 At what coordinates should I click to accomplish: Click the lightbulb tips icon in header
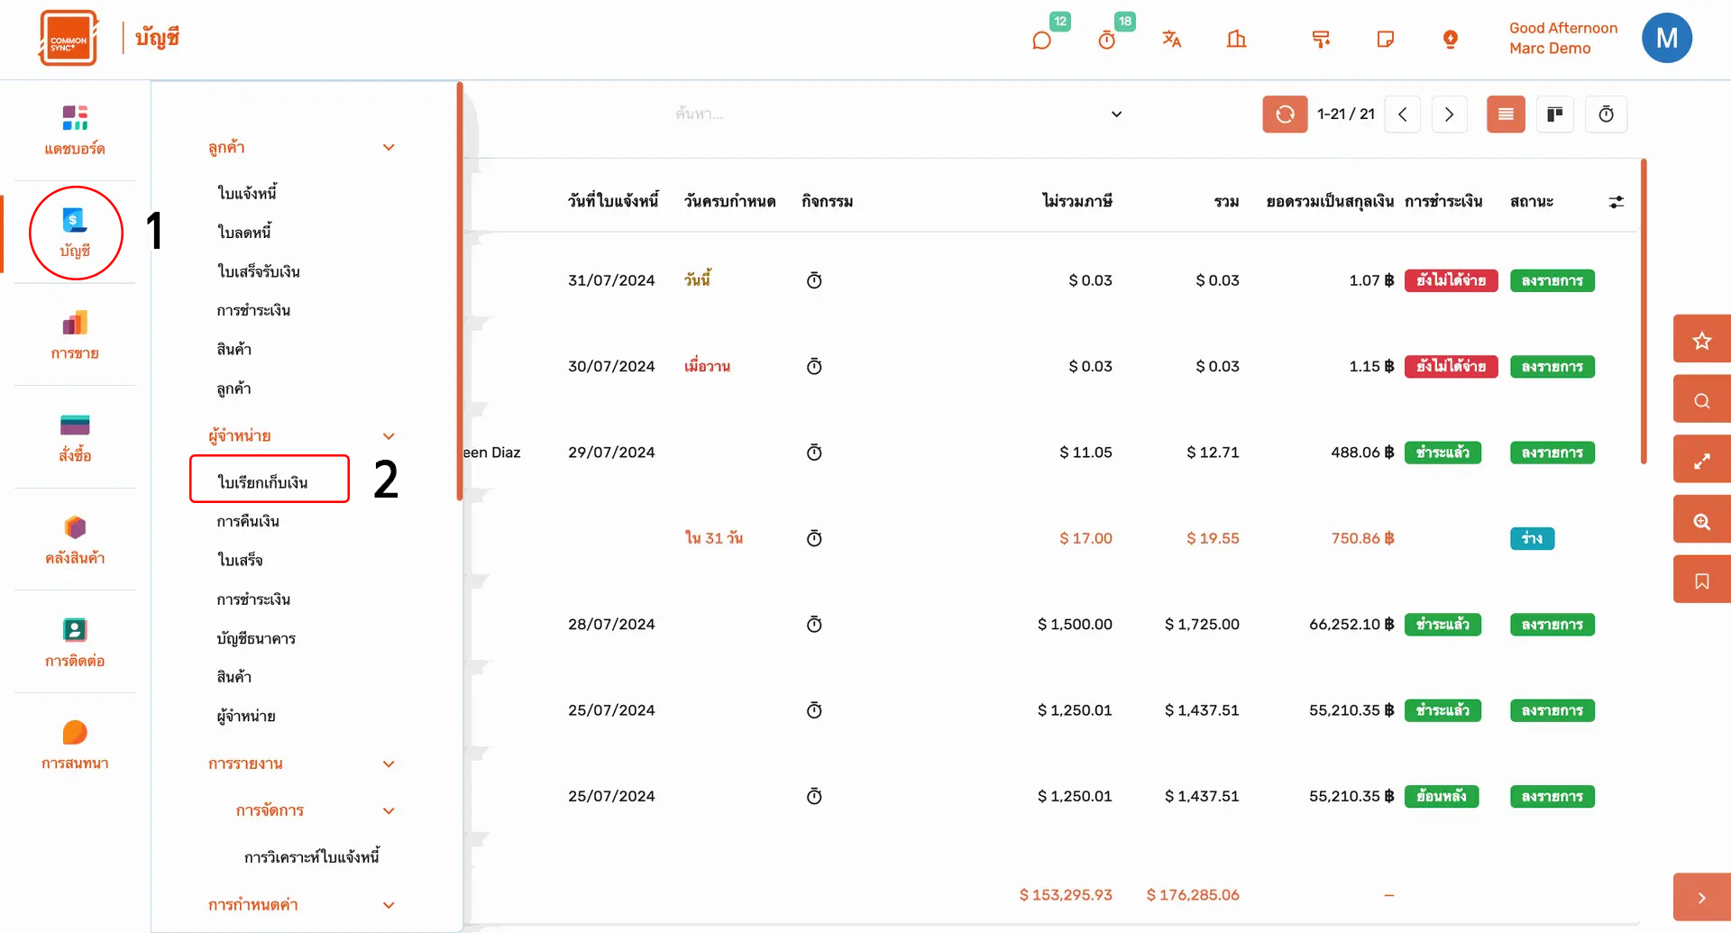click(1450, 39)
